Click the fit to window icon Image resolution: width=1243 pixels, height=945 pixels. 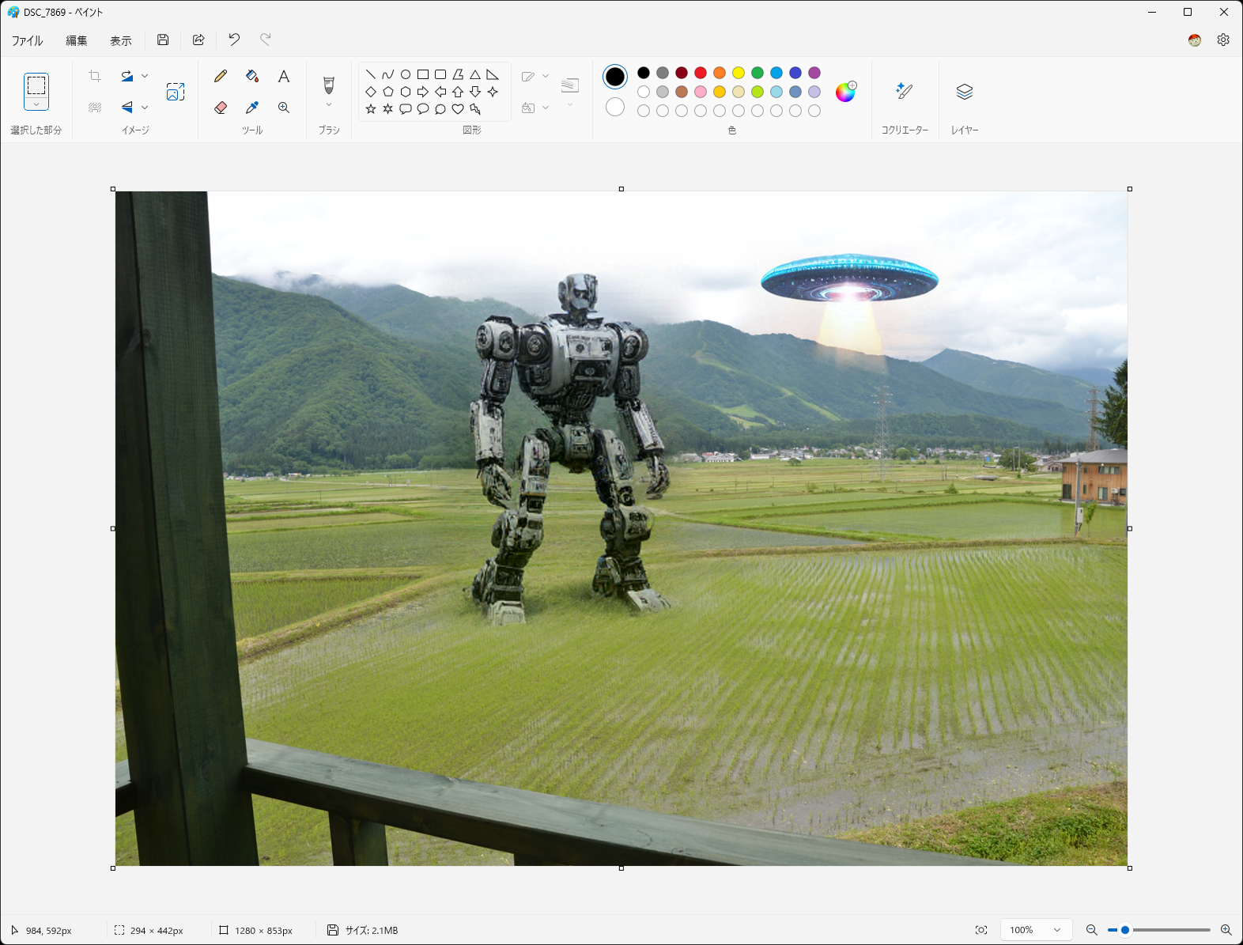coord(981,930)
